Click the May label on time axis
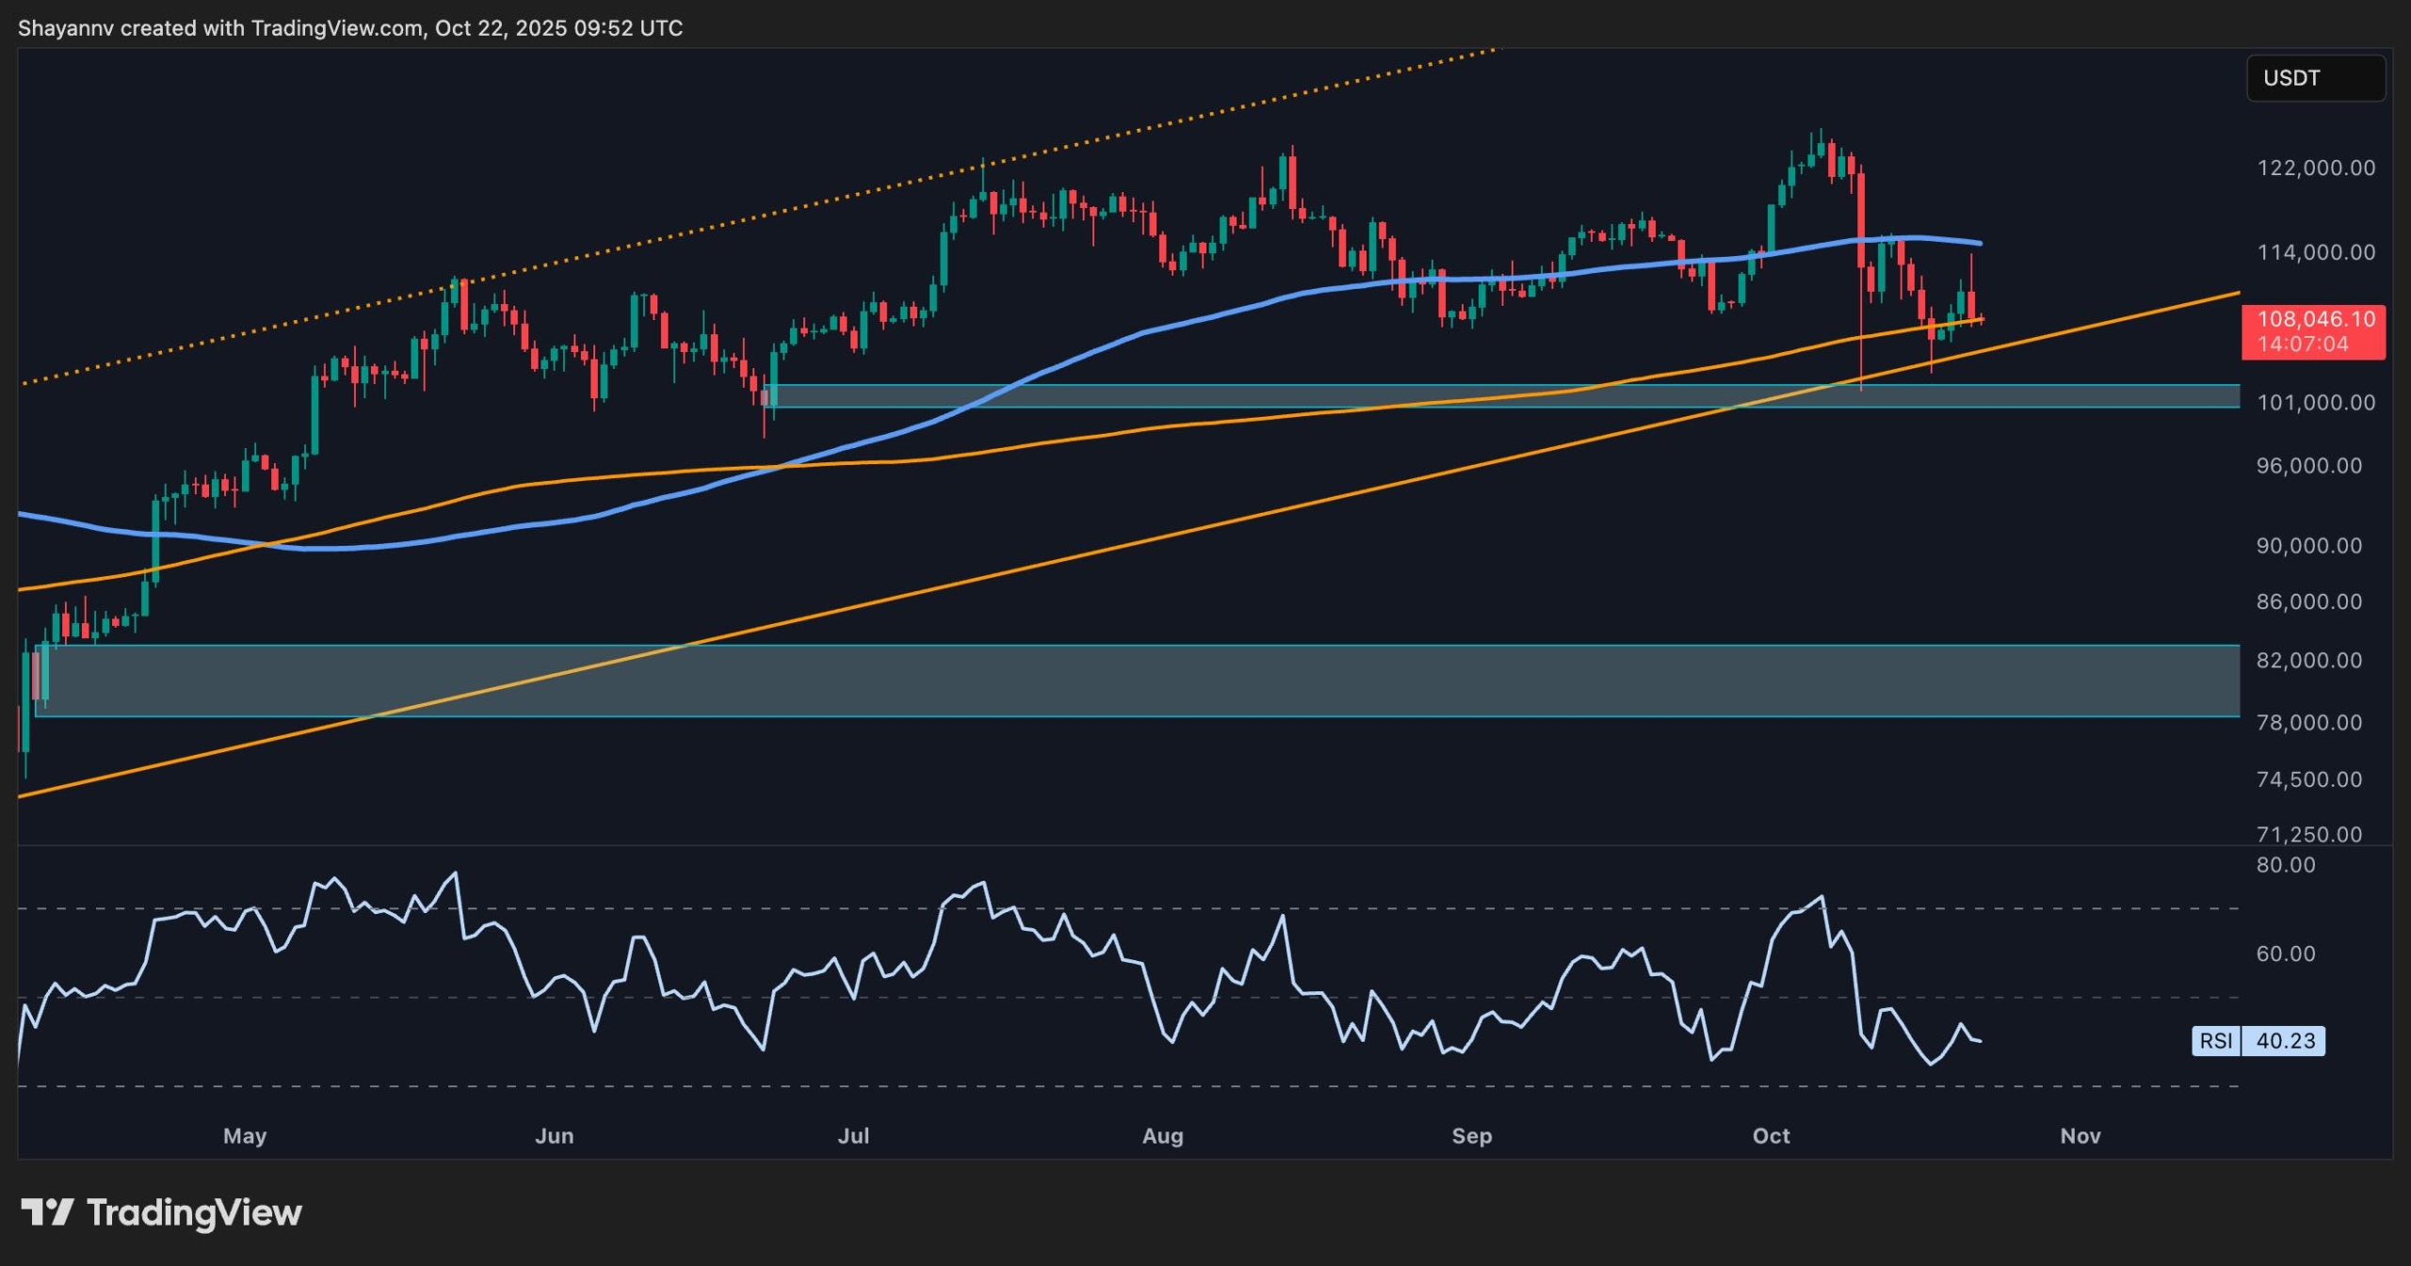 pos(245,1136)
